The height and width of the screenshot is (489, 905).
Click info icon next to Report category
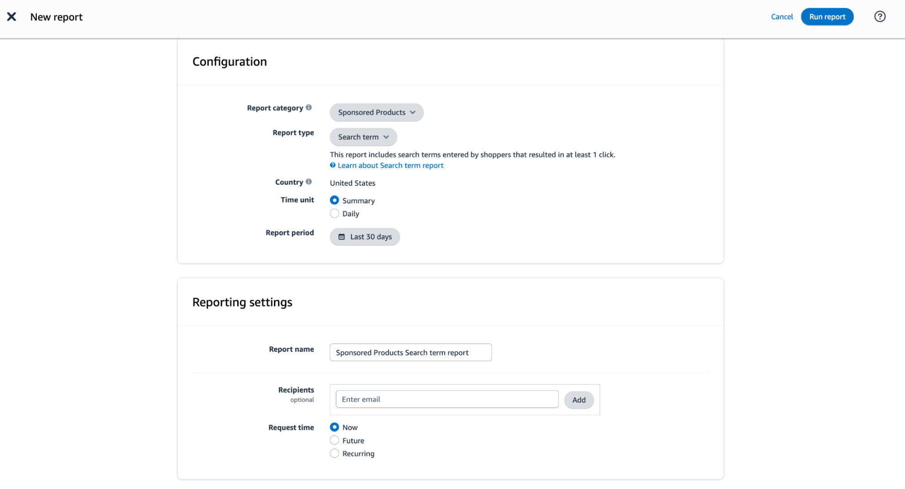click(309, 108)
